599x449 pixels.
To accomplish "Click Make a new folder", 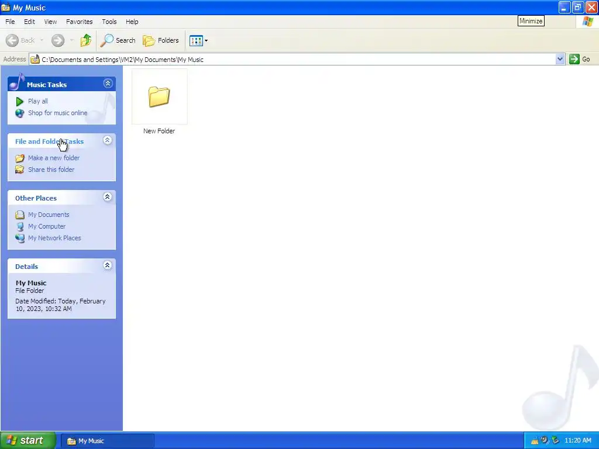I will pyautogui.click(x=54, y=158).
